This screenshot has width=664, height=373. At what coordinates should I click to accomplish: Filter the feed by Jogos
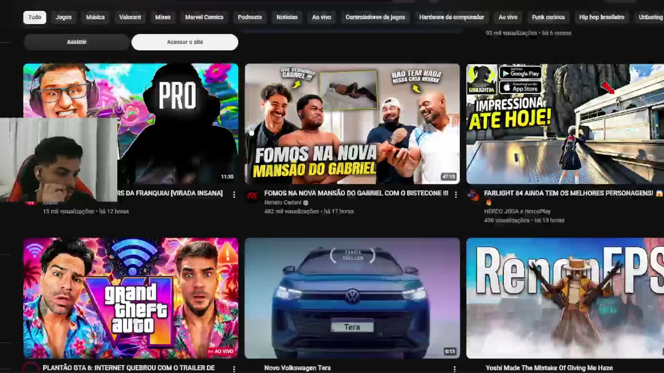(64, 17)
